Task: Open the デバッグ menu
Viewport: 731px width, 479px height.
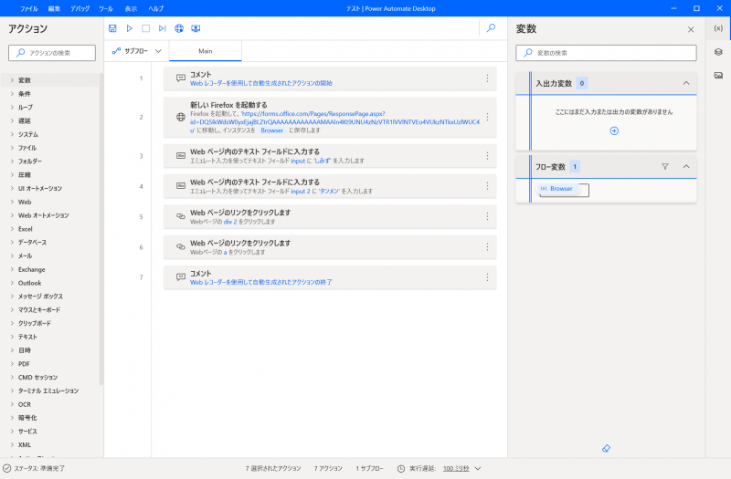Action: coord(79,8)
